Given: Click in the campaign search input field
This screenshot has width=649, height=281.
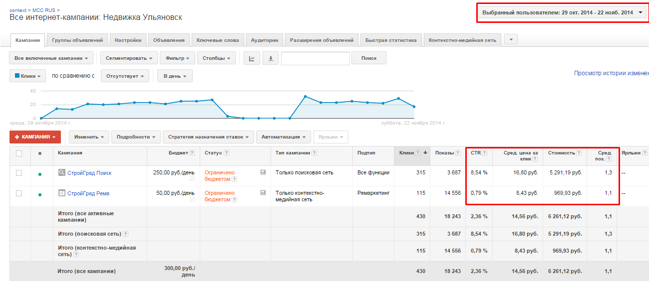Looking at the screenshot, I should (316, 58).
